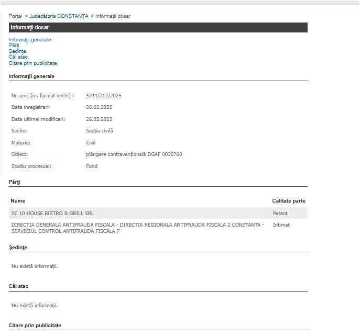Jump to Părţi anchor link
Screen dimensions: 360x336
14,46
